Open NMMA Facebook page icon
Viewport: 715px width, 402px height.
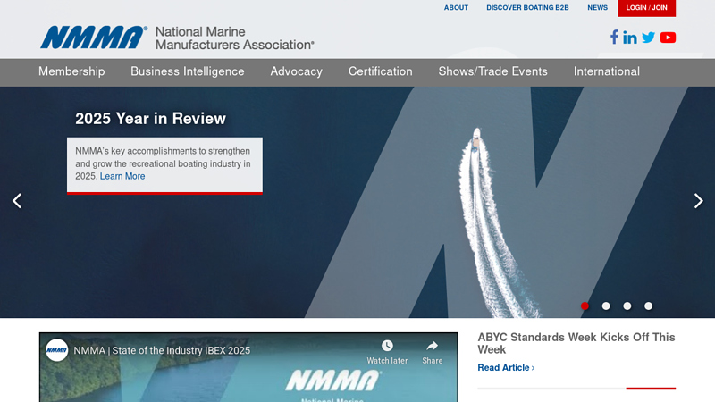[614, 38]
